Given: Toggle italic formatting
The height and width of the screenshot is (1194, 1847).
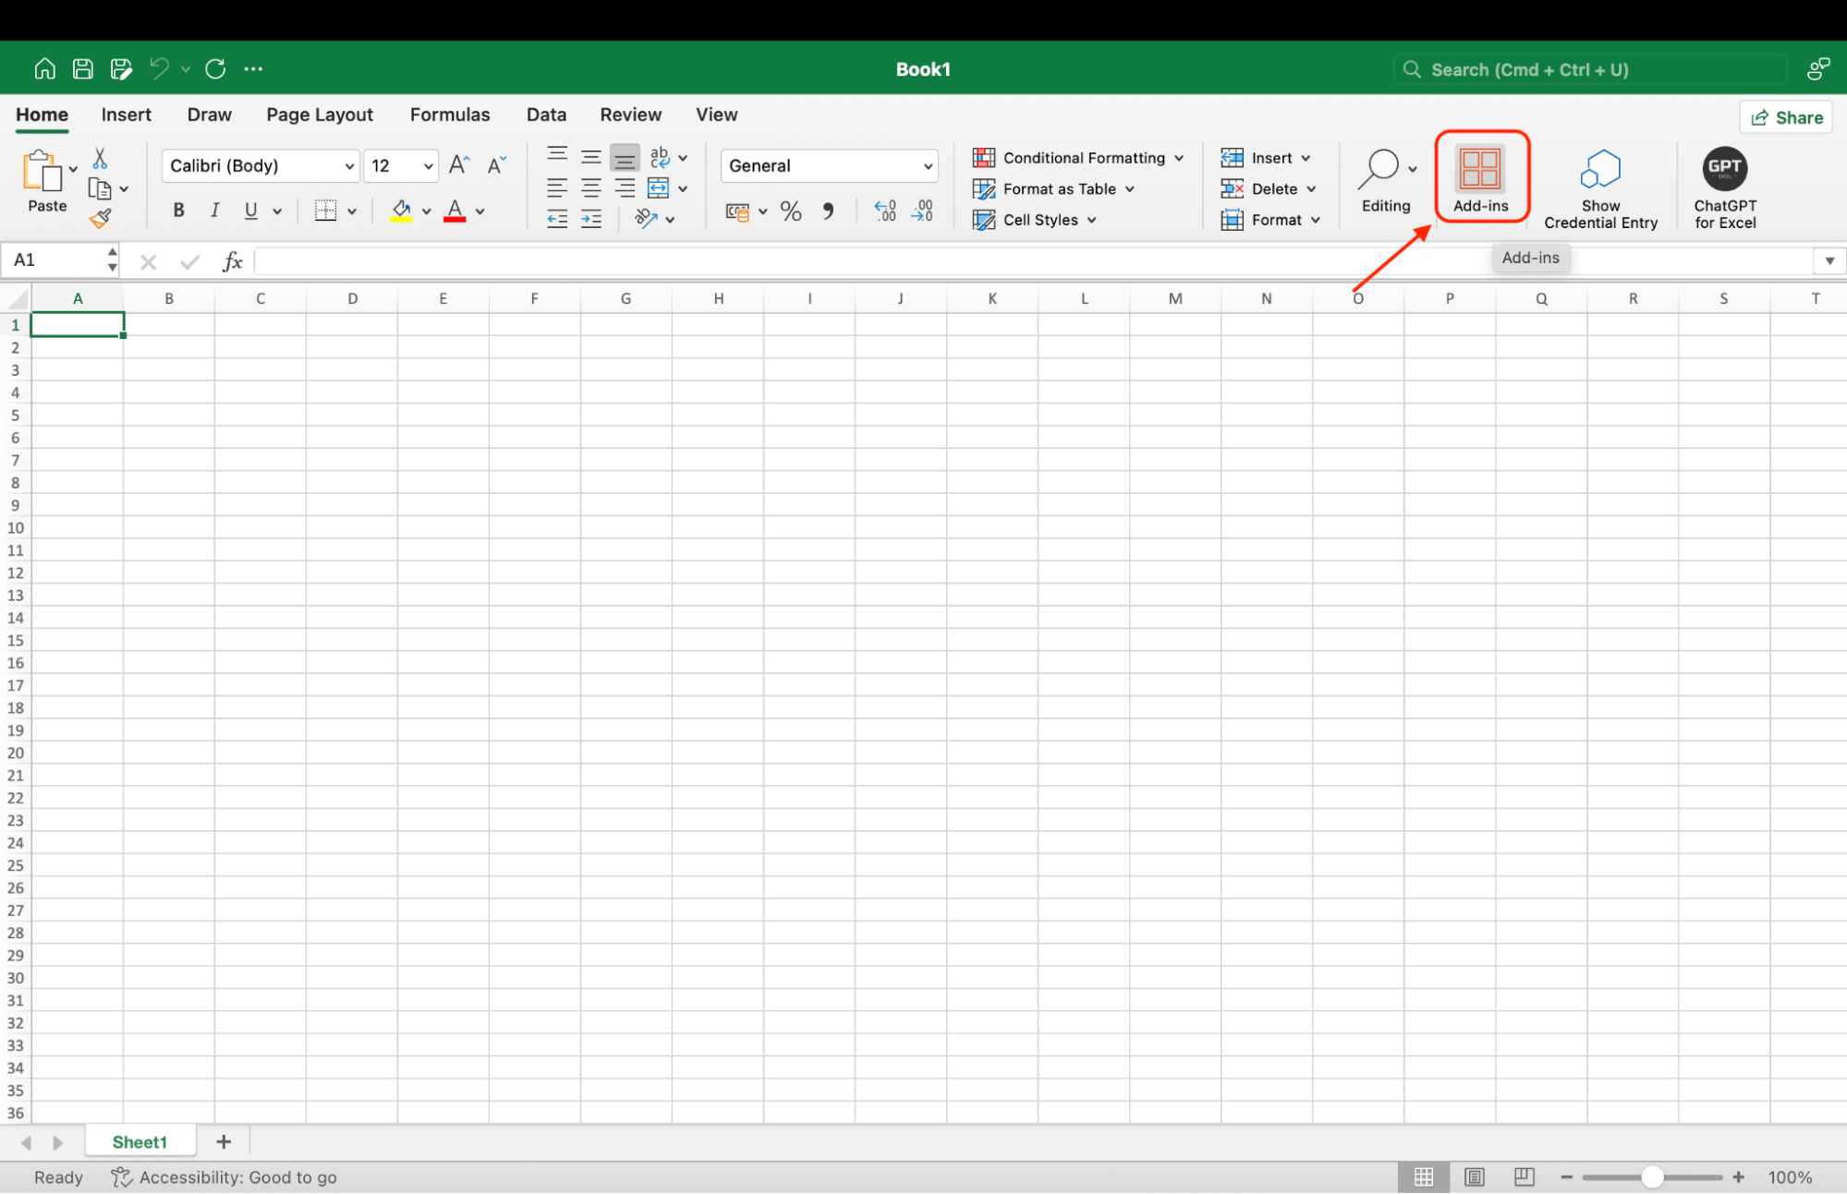Looking at the screenshot, I should (x=214, y=211).
